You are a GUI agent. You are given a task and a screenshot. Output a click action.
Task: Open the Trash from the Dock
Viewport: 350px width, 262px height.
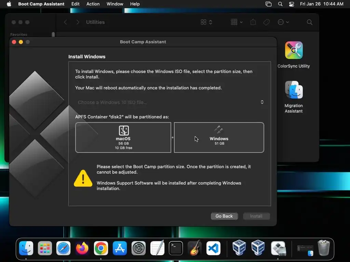point(324,248)
